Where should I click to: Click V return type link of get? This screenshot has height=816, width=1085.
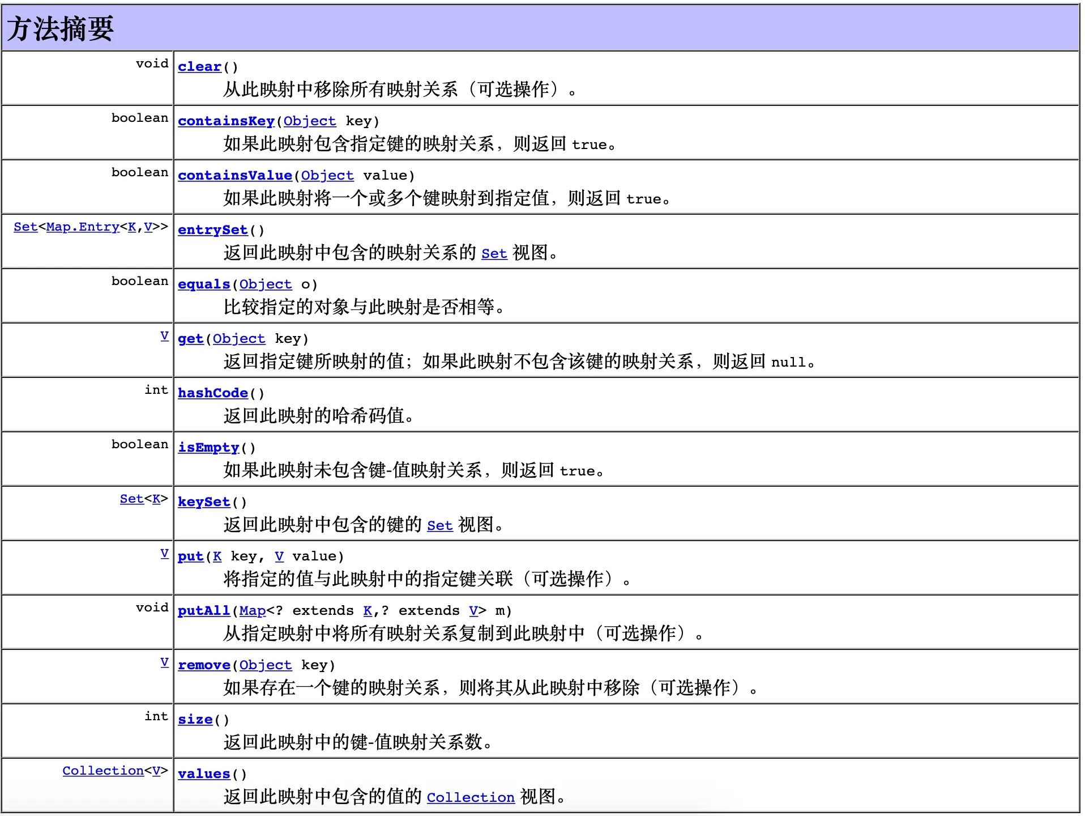point(164,336)
